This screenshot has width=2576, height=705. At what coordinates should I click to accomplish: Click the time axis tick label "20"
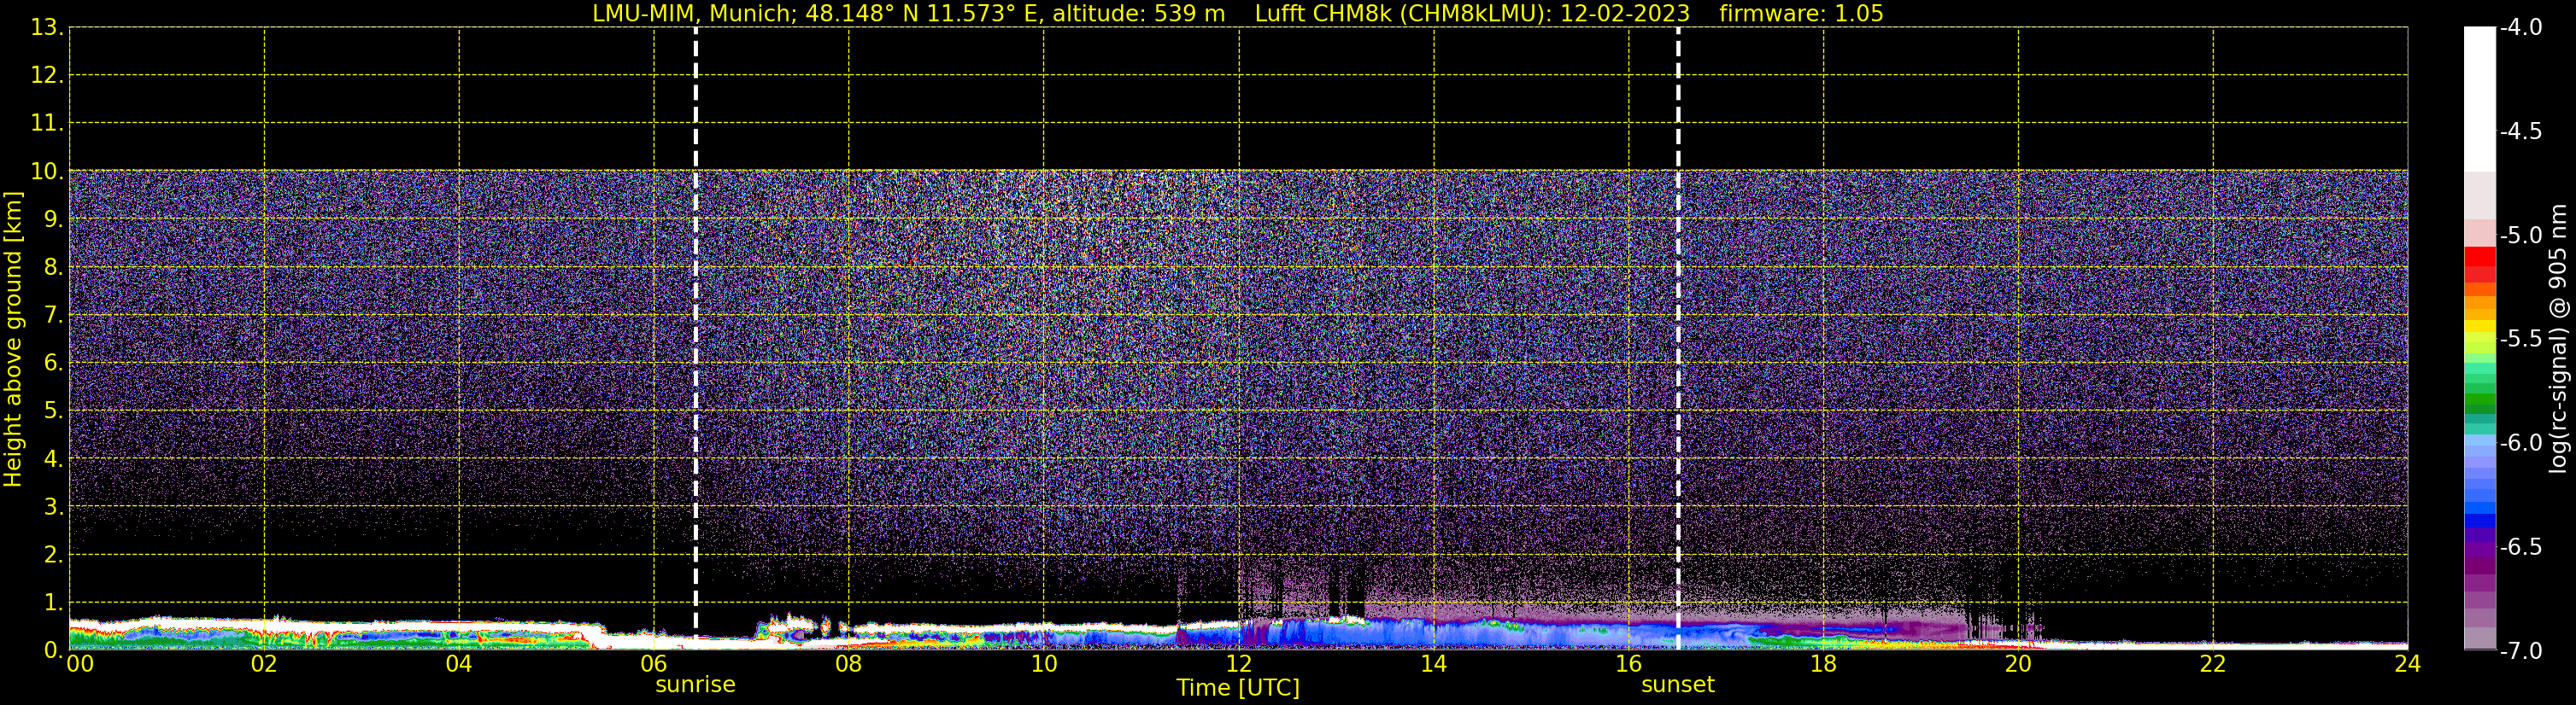(2018, 664)
